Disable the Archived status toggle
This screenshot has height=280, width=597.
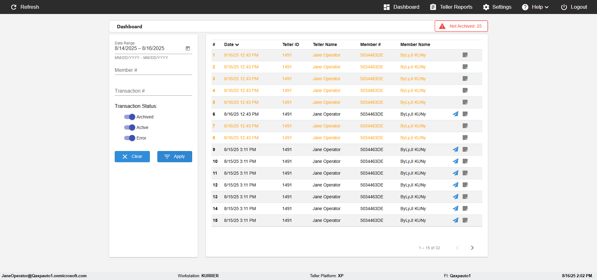(x=130, y=117)
